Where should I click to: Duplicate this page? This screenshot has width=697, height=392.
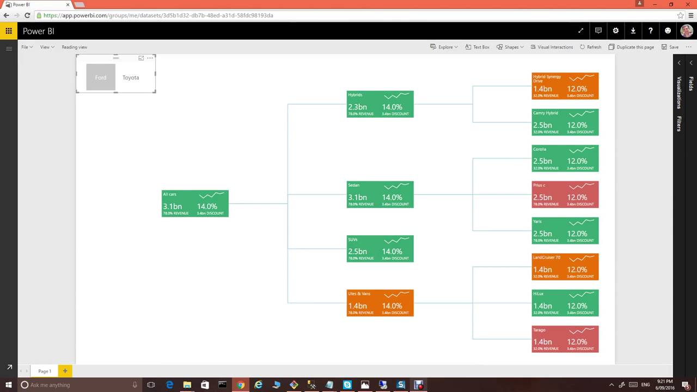click(x=631, y=47)
